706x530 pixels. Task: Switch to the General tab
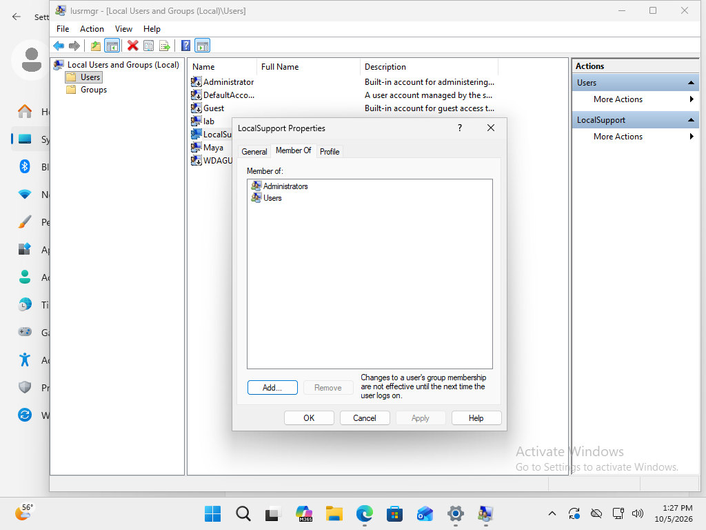point(254,152)
